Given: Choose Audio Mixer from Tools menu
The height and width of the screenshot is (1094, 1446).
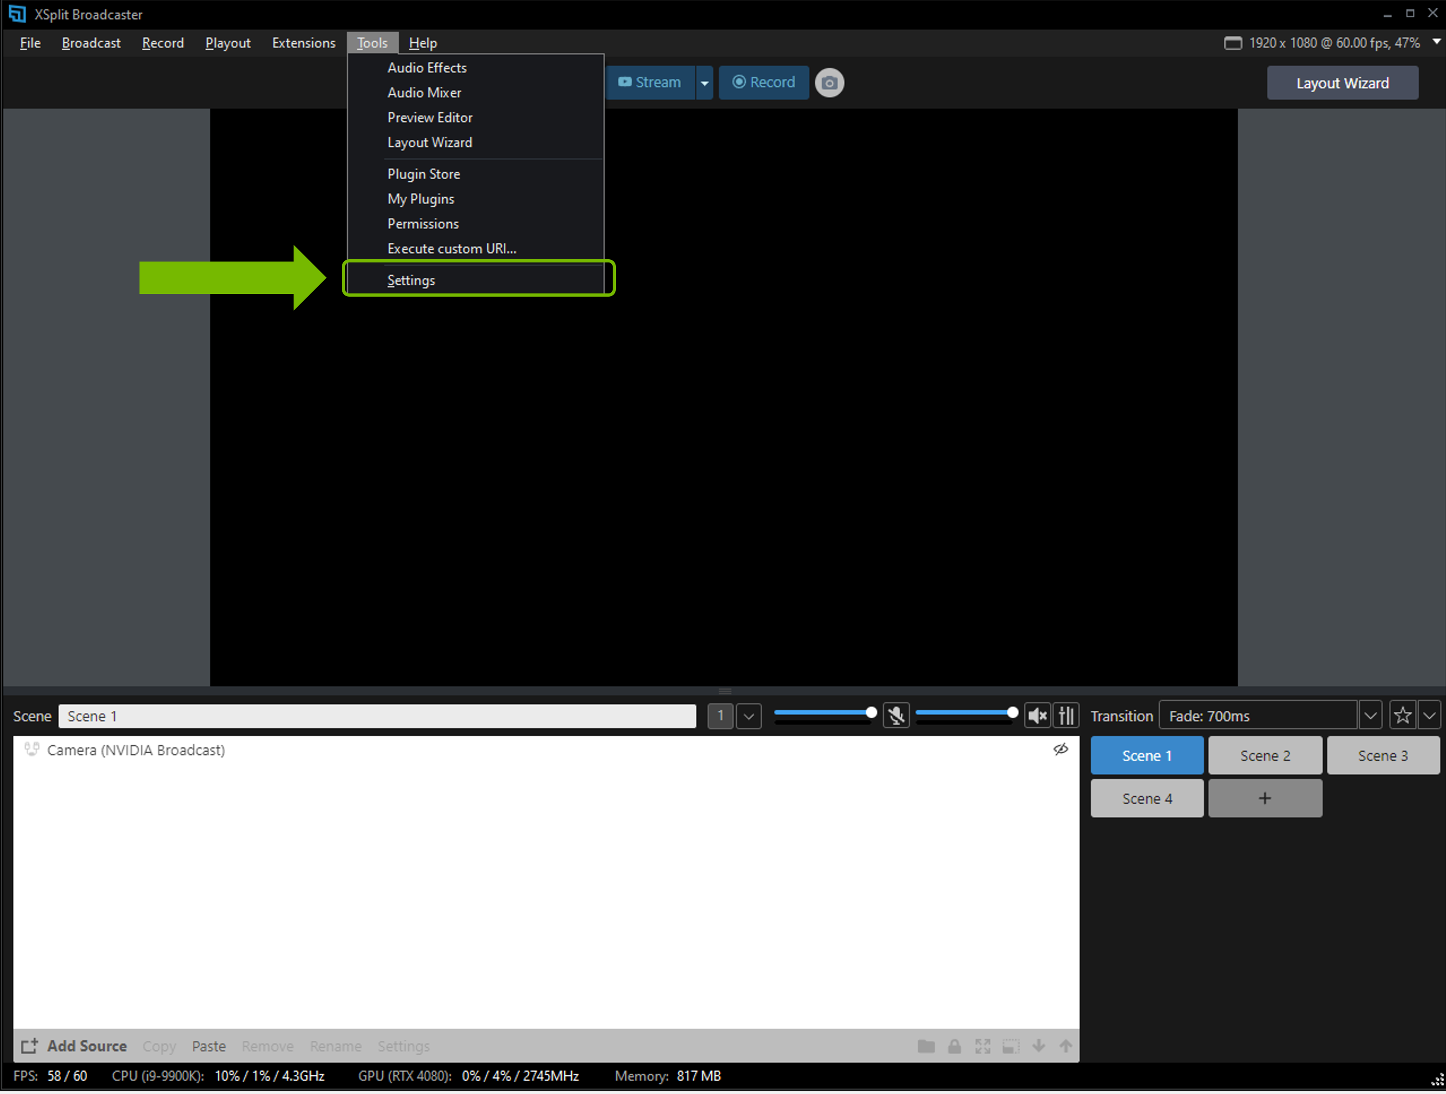Looking at the screenshot, I should [423, 93].
